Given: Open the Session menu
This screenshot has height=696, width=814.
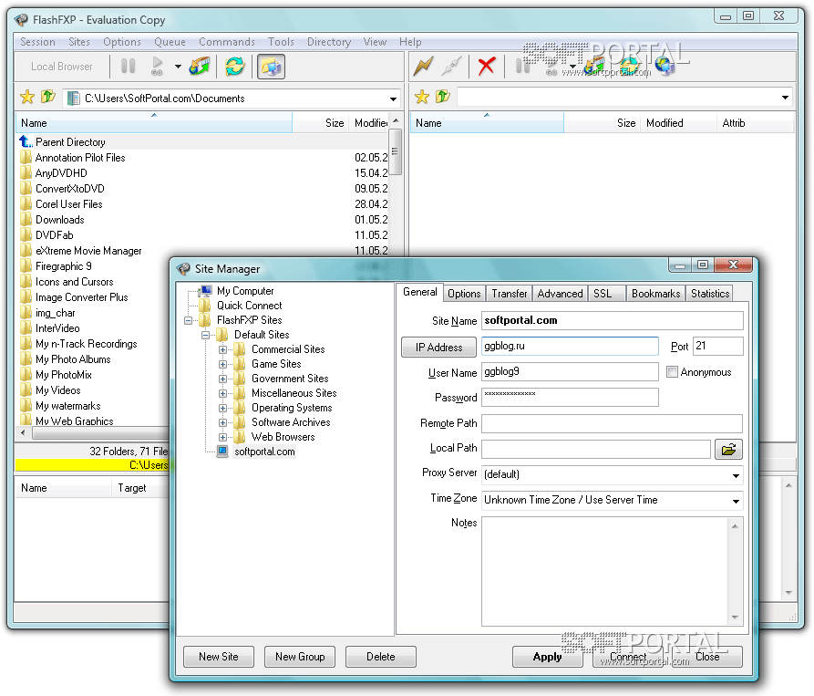Looking at the screenshot, I should tap(37, 42).
